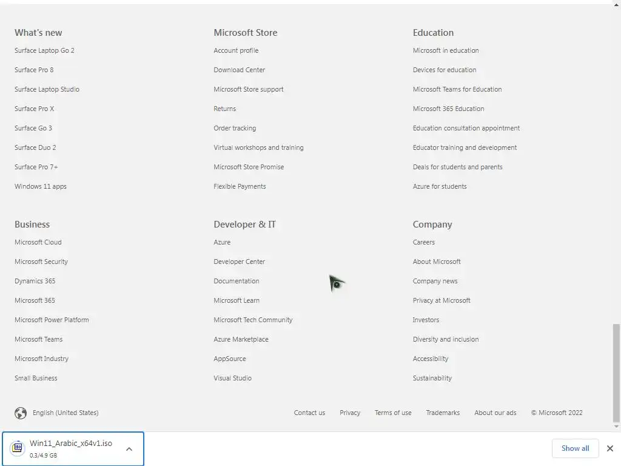The image size is (621, 466).
Task: Open the Company news link
Action: tap(435, 281)
